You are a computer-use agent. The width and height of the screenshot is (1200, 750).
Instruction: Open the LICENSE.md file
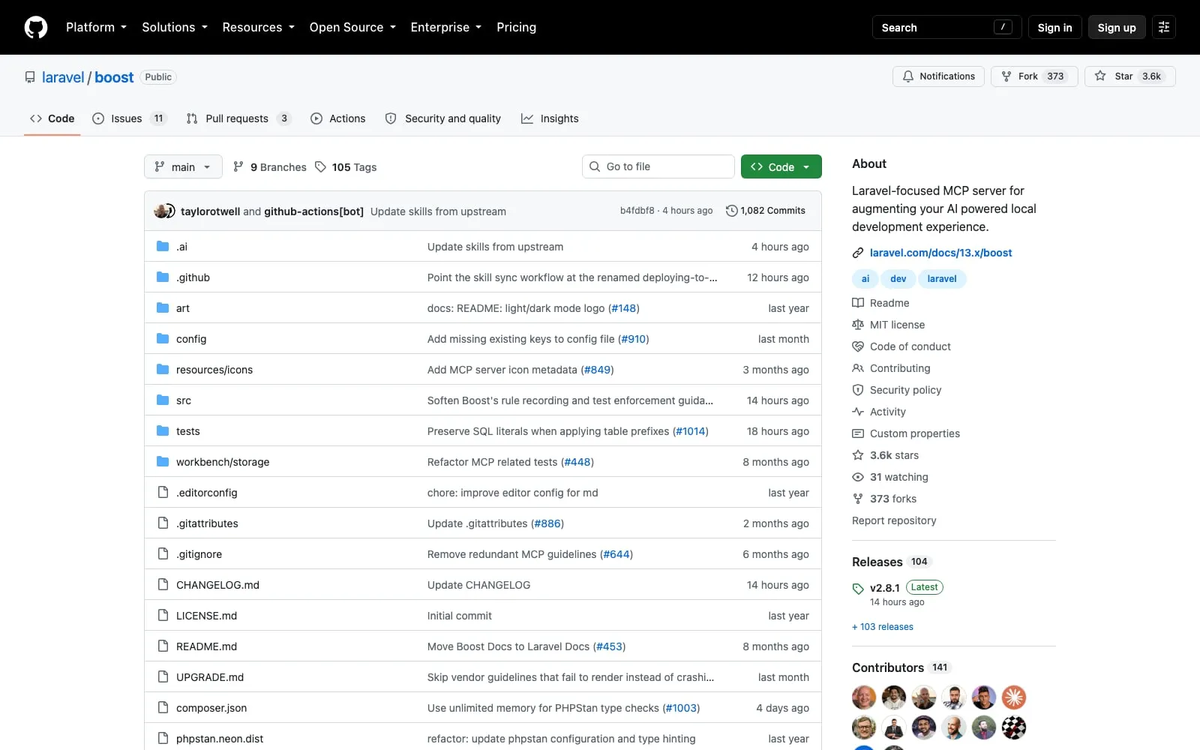click(x=206, y=616)
